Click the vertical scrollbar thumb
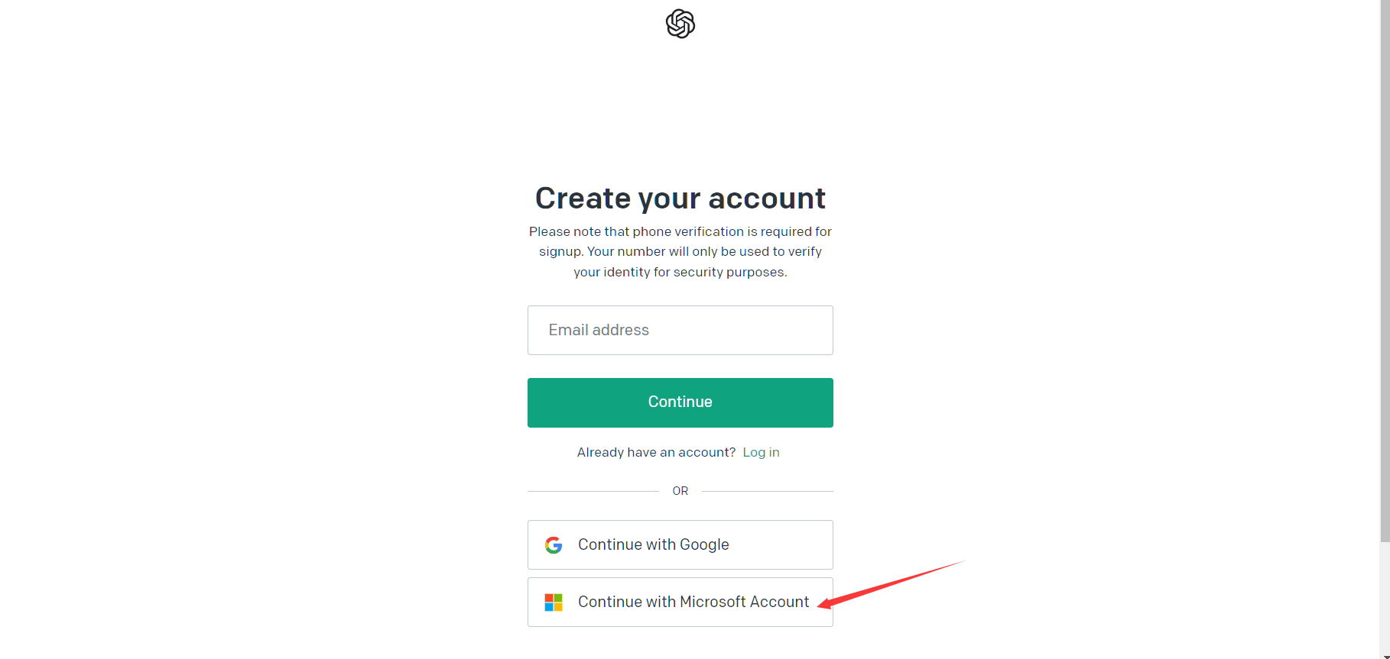This screenshot has width=1390, height=659. 1385,267
